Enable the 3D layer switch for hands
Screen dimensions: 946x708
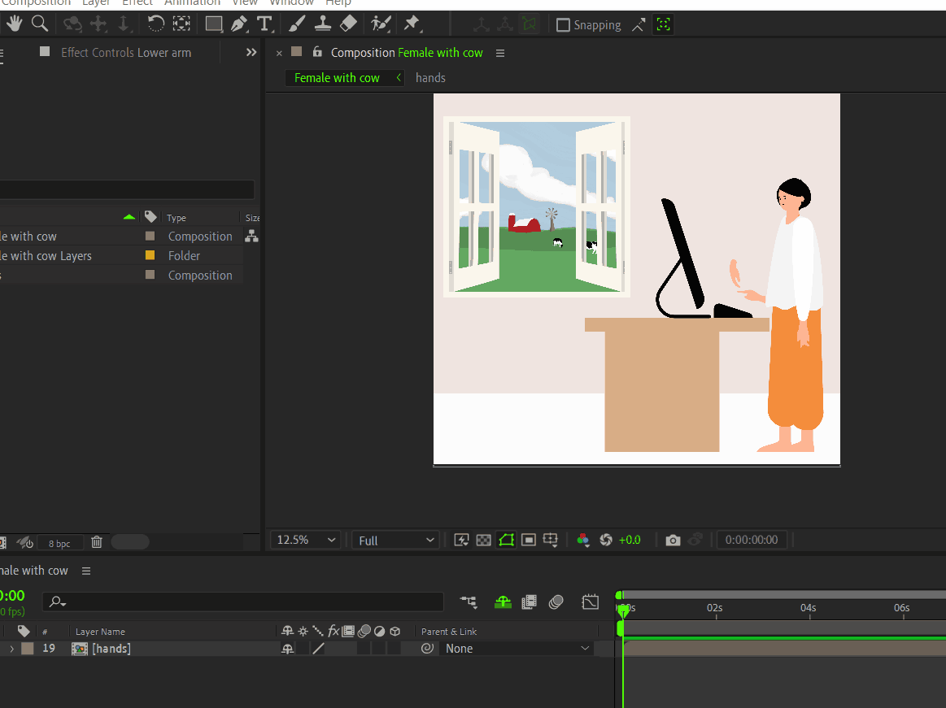395,649
